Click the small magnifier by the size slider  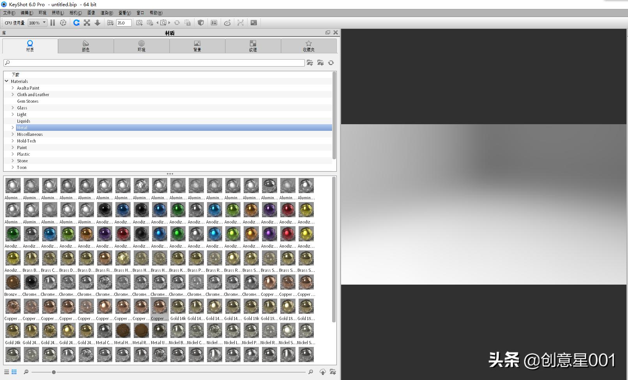26,372
